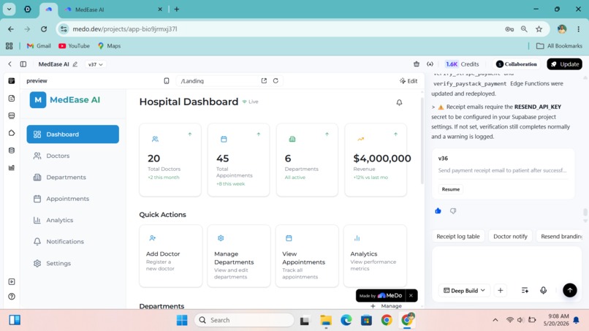Open the Dashboard sidebar item

(72, 134)
